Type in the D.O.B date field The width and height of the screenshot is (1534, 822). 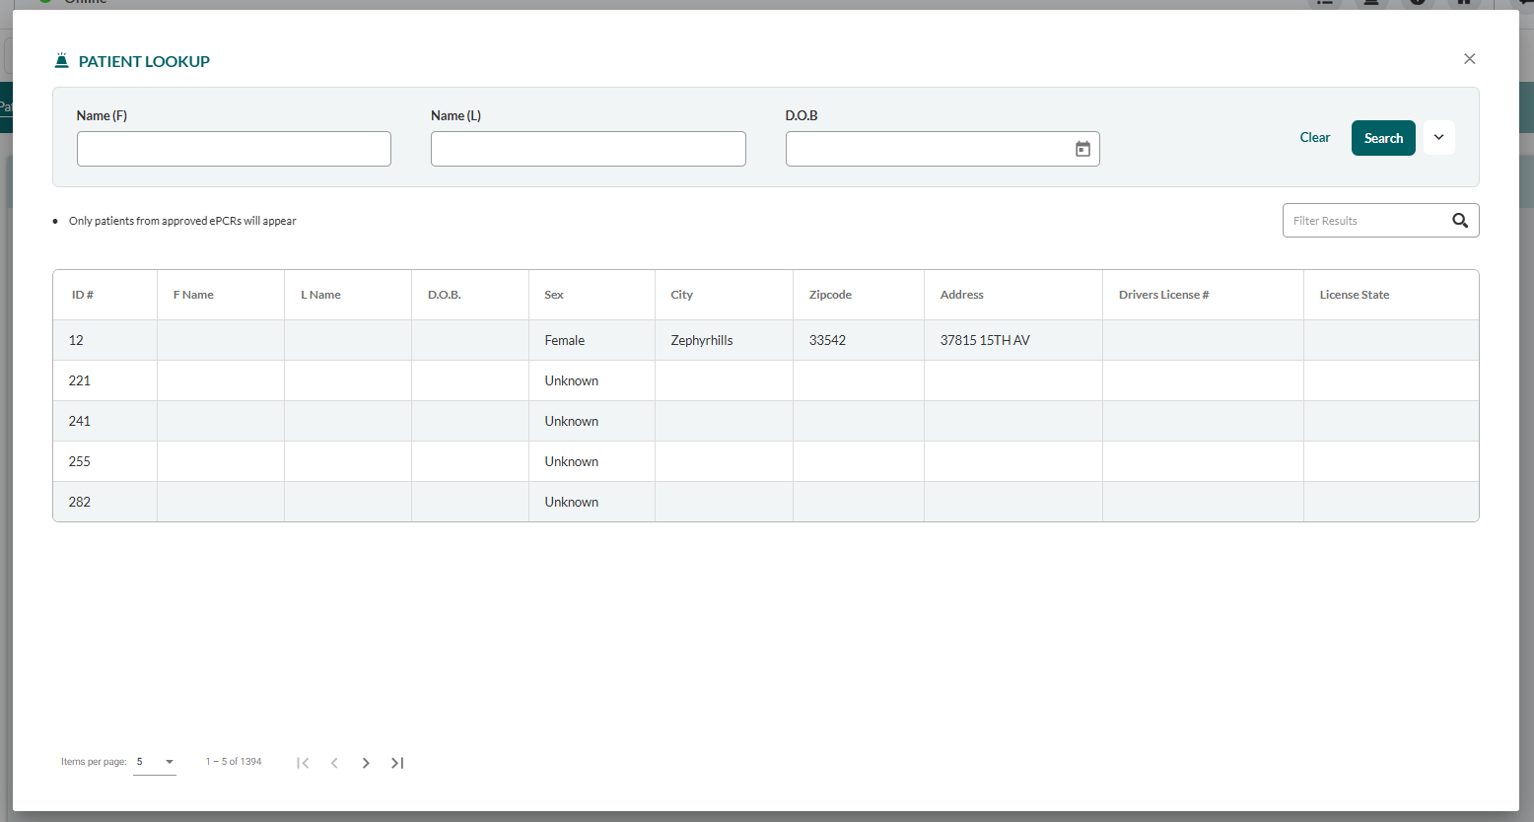[927, 149]
